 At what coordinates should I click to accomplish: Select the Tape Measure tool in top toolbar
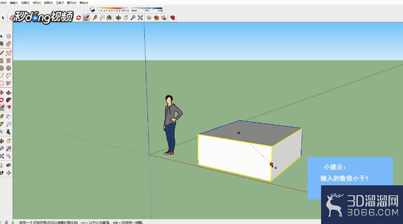[95, 17]
